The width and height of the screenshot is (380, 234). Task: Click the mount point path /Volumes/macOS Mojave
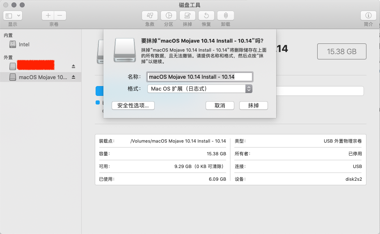pos(178,141)
